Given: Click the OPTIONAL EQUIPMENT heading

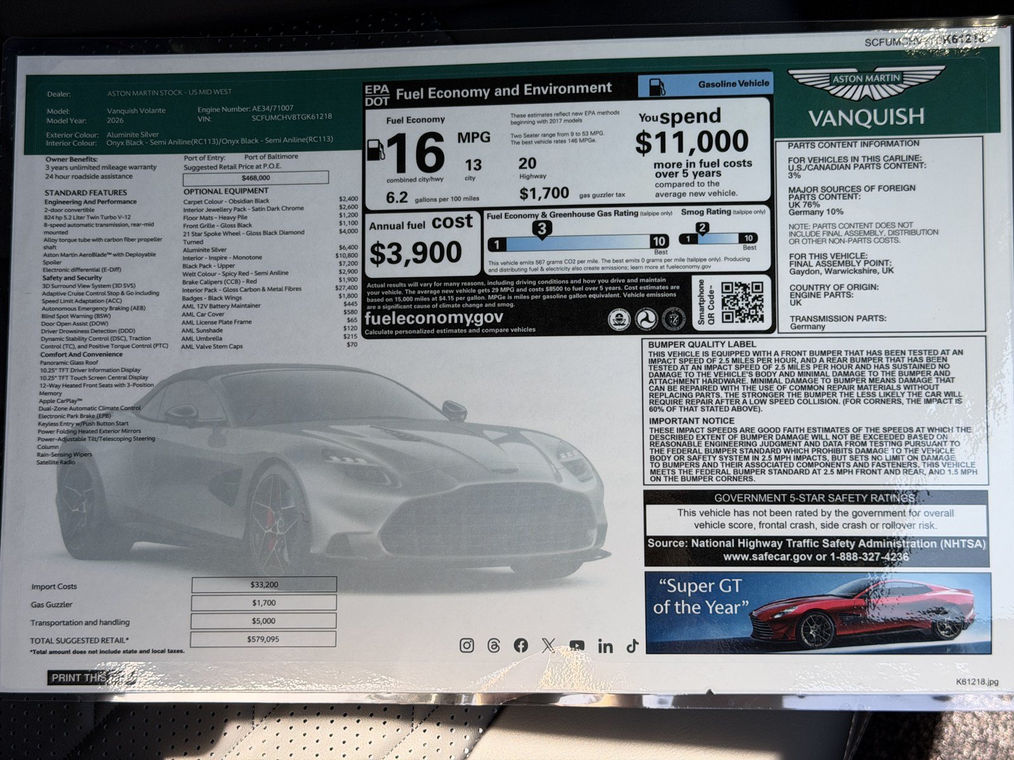Looking at the screenshot, I should (x=226, y=191).
